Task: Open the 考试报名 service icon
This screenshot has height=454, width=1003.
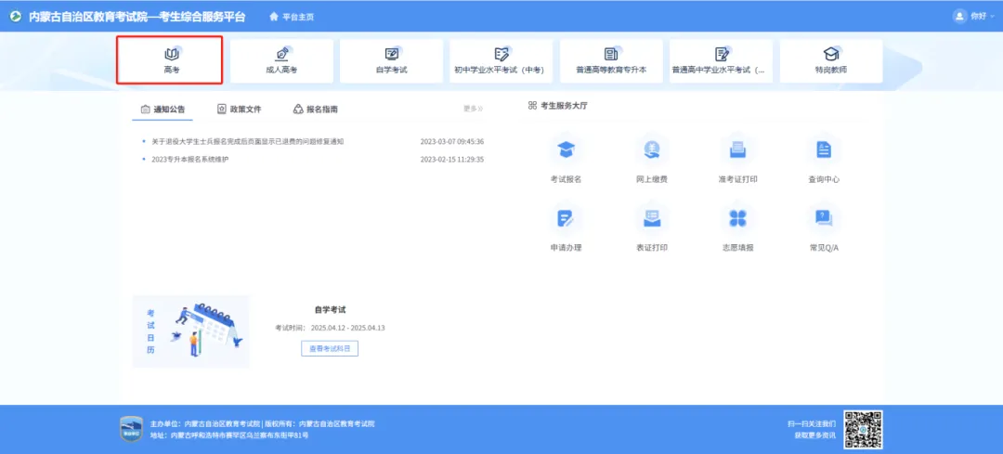Action: [566, 151]
